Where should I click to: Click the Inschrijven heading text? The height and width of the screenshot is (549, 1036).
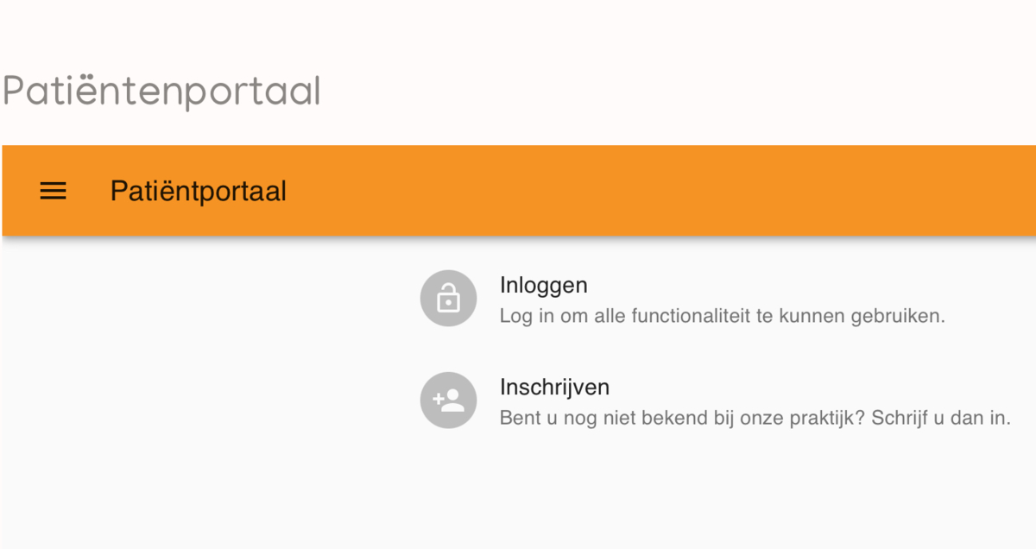(x=555, y=386)
